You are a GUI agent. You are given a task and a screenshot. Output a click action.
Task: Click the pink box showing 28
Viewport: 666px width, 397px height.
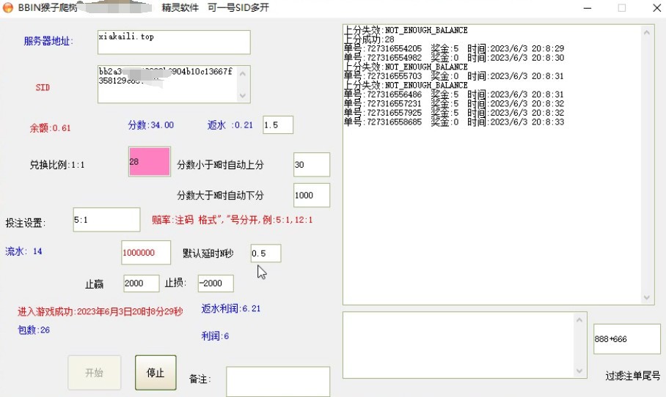pos(150,162)
